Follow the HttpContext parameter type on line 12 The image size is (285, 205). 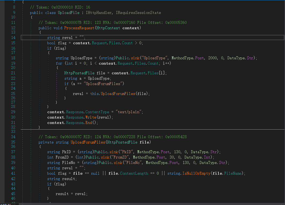pyautogui.click(x=108, y=28)
